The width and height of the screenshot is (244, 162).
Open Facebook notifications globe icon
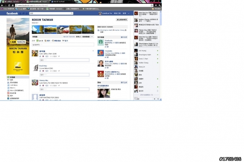[x=27, y=14]
